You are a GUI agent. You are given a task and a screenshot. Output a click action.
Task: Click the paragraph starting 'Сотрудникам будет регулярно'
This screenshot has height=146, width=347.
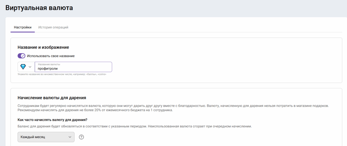[136, 106]
